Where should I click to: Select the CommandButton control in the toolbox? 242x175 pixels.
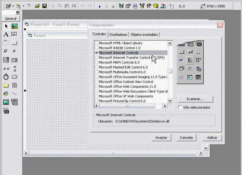pyautogui.click(x=14, y=43)
